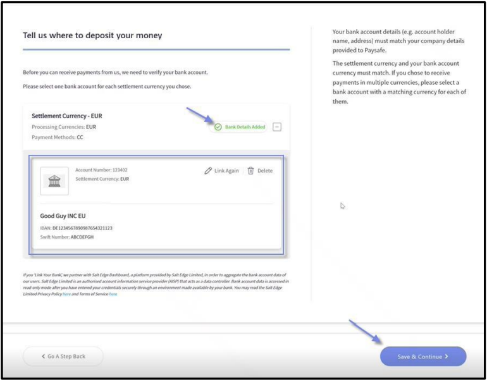
Task: Click the Delete text label
Action: tap(265, 171)
